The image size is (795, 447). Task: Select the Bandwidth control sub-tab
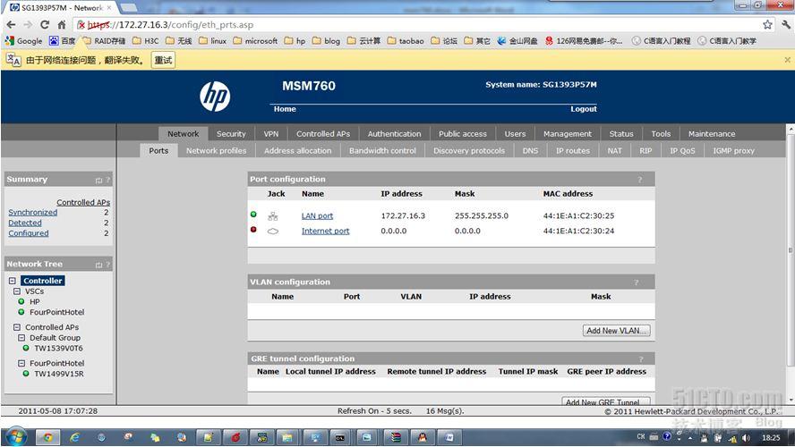point(382,150)
